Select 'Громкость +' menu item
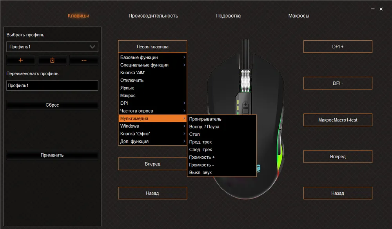 pyautogui.click(x=202, y=157)
